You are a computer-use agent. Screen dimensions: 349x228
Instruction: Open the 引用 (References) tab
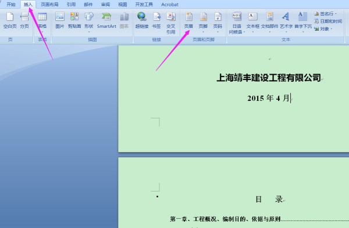71,5
